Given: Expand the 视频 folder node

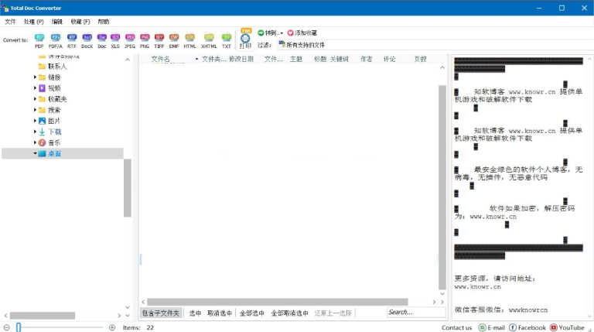Looking at the screenshot, I should coord(35,88).
